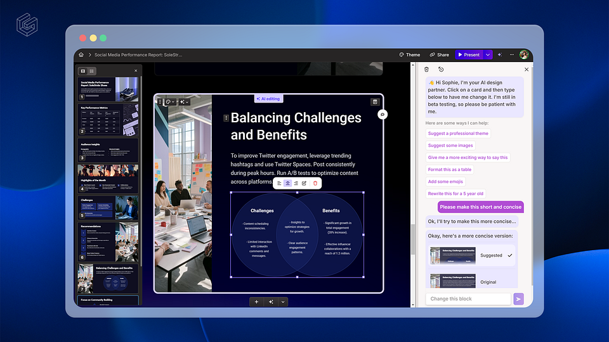Open the card layout icon at top right
The height and width of the screenshot is (342, 609).
coord(375,101)
